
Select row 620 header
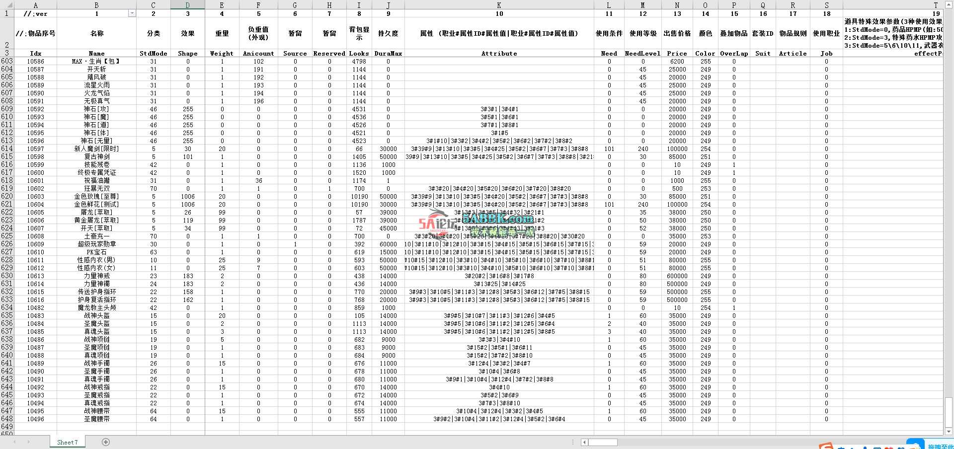[7, 196]
